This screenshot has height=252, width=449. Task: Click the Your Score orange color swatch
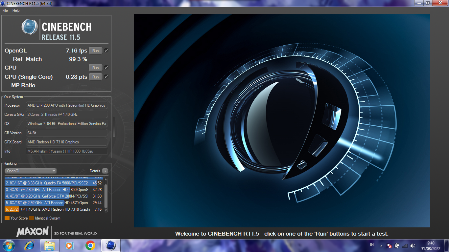[7, 218]
